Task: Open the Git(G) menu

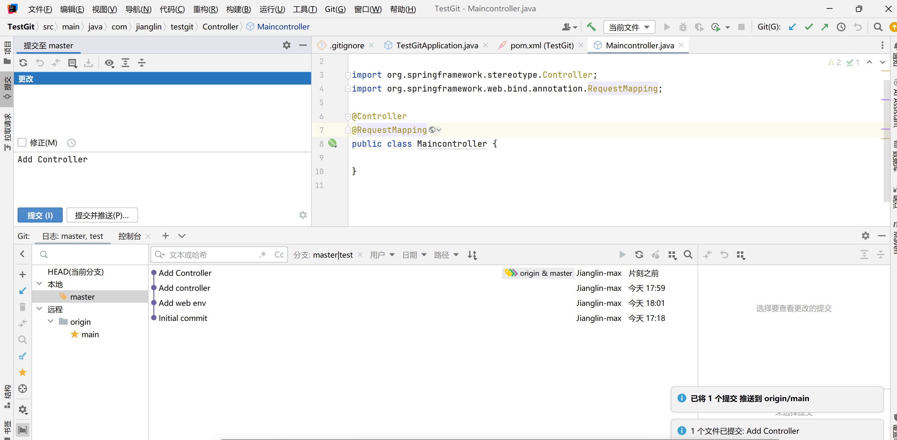Action: (x=335, y=9)
